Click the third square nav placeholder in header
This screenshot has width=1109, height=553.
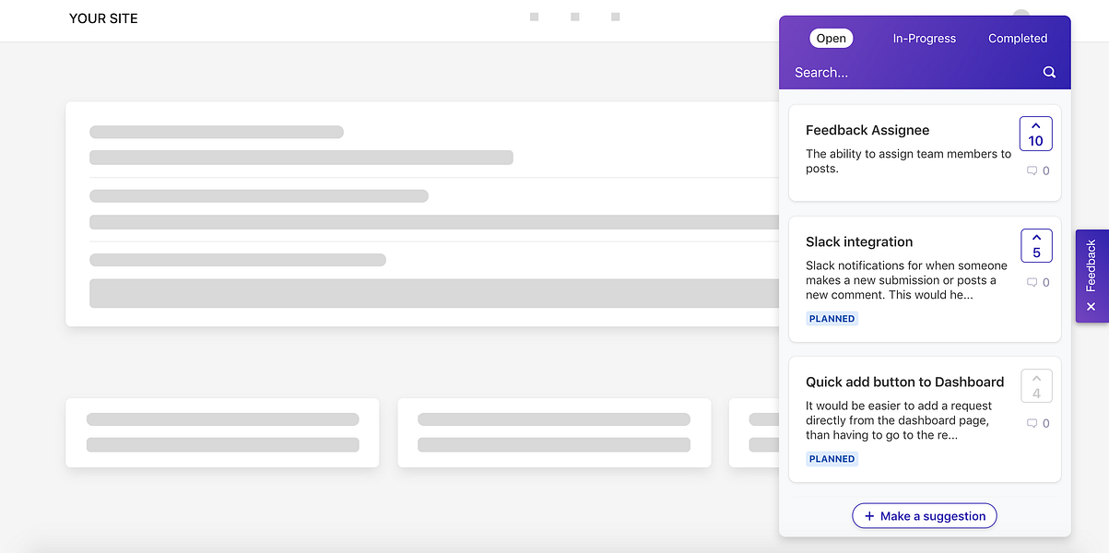click(616, 17)
